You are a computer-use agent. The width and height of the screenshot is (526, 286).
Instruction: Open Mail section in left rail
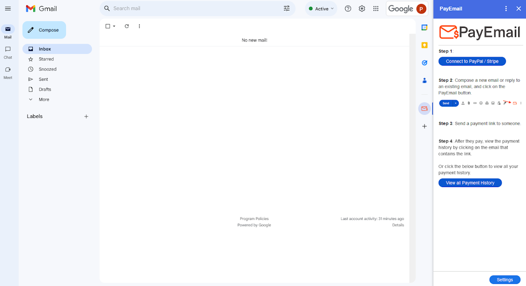8,32
